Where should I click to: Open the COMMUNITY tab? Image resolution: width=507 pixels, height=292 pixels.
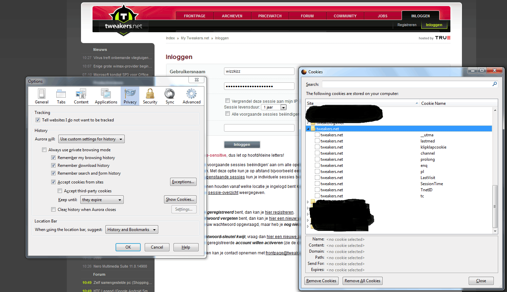pyautogui.click(x=345, y=16)
